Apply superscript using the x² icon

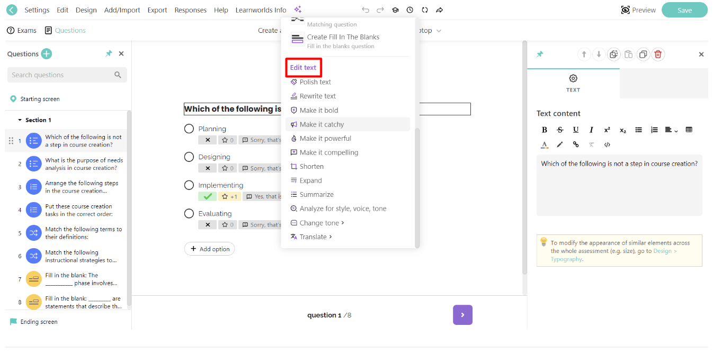608,130
